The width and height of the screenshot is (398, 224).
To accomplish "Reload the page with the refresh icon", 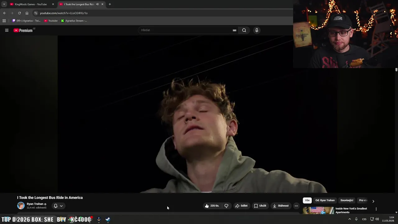I will pyautogui.click(x=19, y=13).
